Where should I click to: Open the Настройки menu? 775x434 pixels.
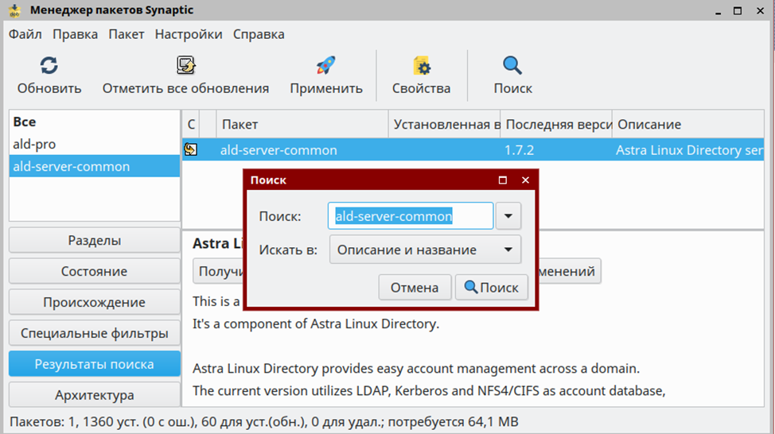point(189,34)
